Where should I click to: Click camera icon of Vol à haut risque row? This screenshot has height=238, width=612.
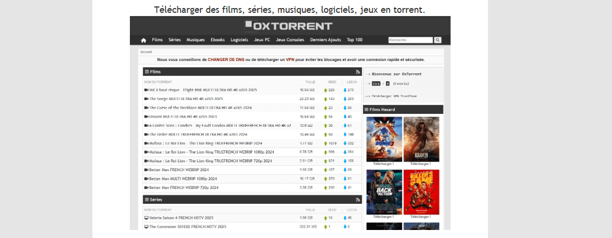tap(146, 90)
